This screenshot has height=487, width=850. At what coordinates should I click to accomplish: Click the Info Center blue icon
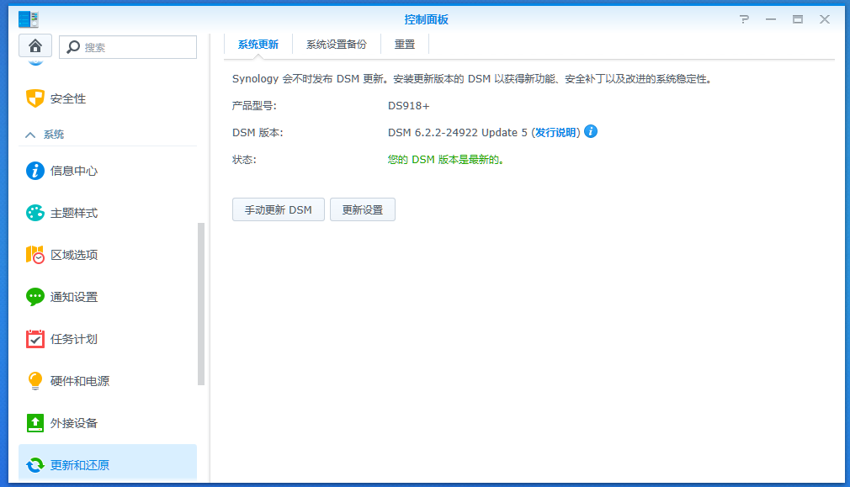[35, 171]
